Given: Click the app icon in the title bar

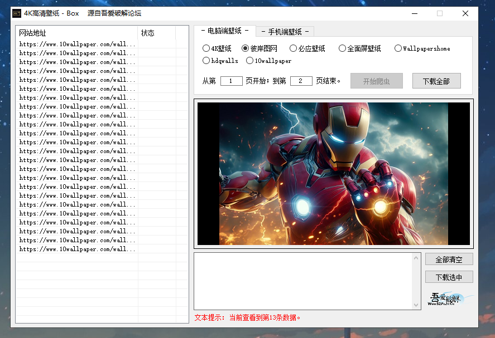Looking at the screenshot, I should click(17, 13).
